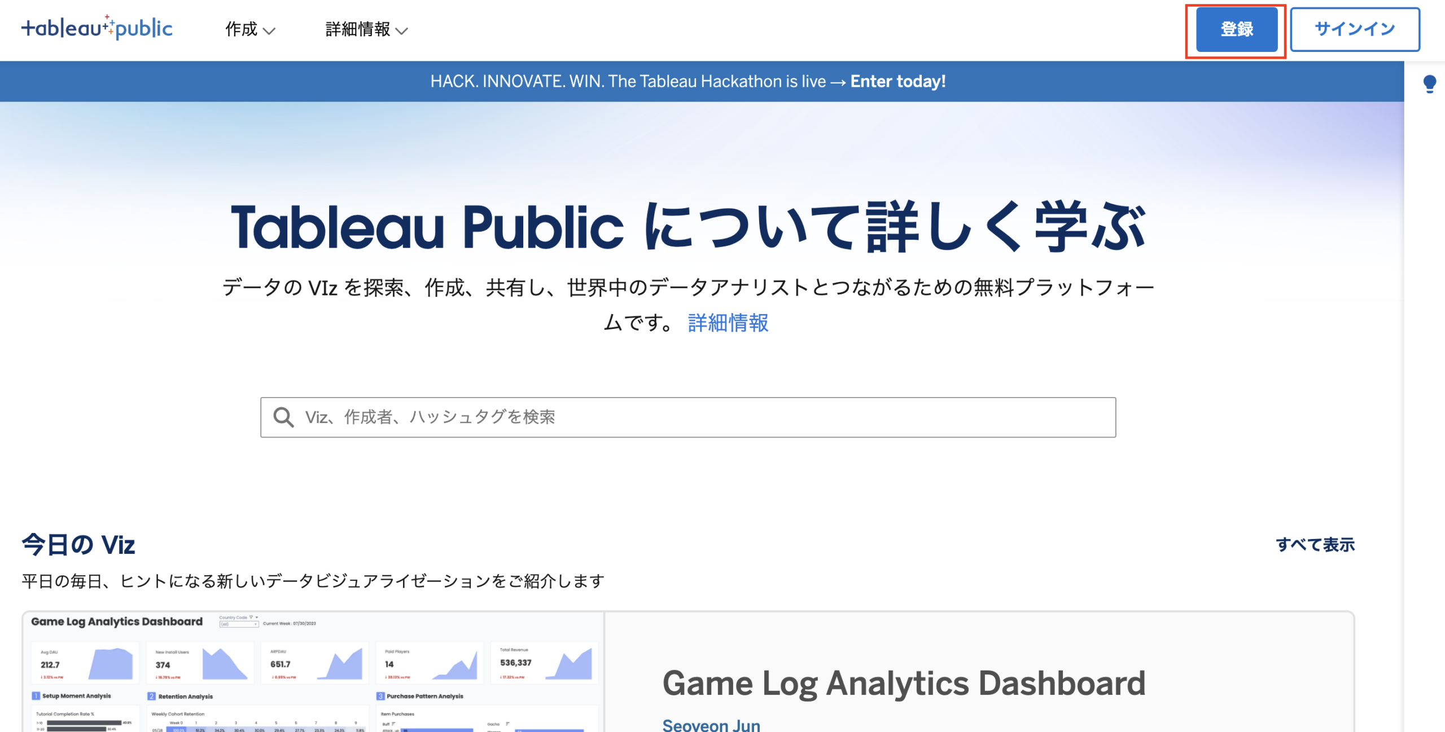Follow the 詳細情報 link below headline

point(728,323)
